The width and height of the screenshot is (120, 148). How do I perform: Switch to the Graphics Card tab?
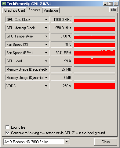pyautogui.click(x=15, y=10)
